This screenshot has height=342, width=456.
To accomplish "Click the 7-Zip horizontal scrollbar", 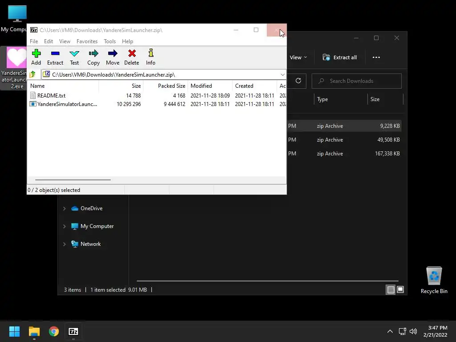I will 73,180.
